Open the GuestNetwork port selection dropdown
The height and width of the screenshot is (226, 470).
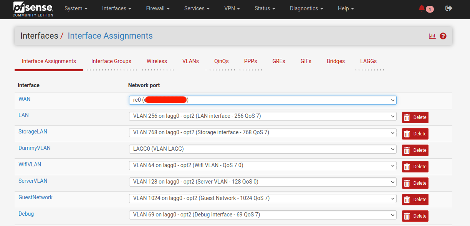(263, 198)
